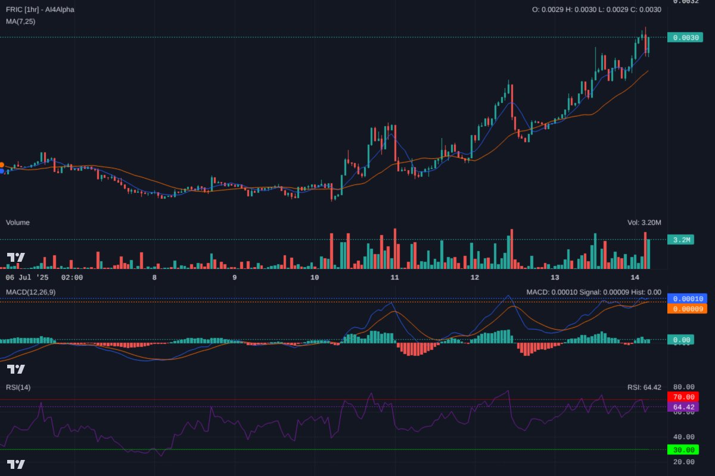Select the chart title FRIC [1hr] - AI4Alpha

[x=40, y=10]
